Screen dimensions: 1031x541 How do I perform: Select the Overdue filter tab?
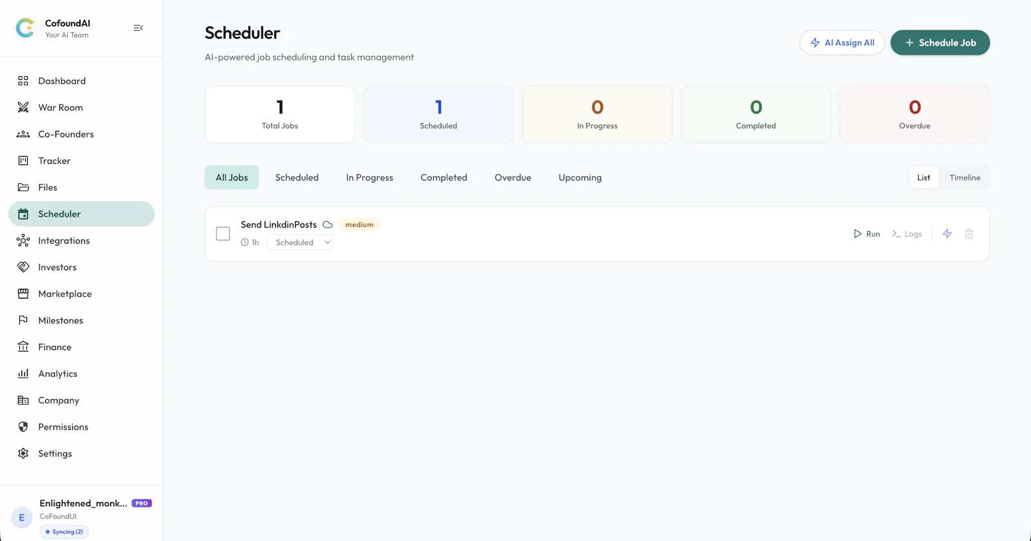click(513, 177)
